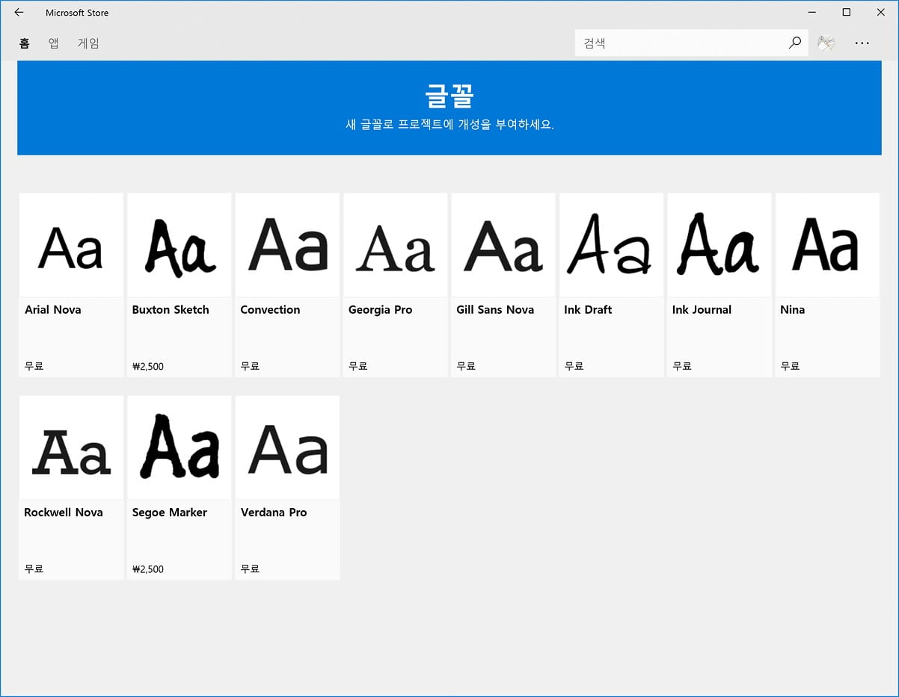Click the 무료 label under Ink Journal
This screenshot has height=697, width=899.
pyautogui.click(x=681, y=366)
